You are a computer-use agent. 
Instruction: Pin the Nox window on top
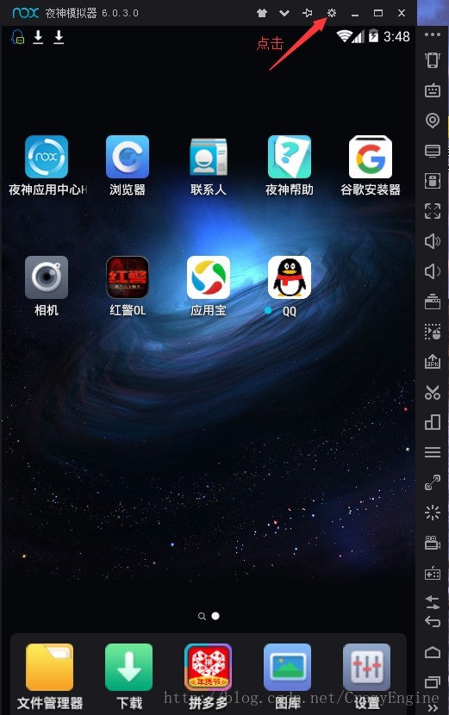click(307, 13)
